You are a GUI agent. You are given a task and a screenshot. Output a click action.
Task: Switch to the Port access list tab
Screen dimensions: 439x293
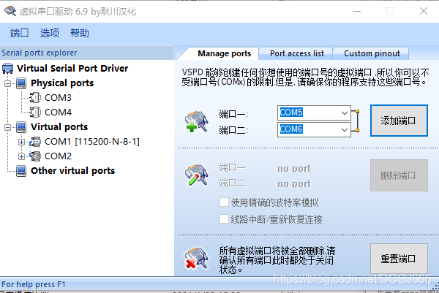(297, 53)
